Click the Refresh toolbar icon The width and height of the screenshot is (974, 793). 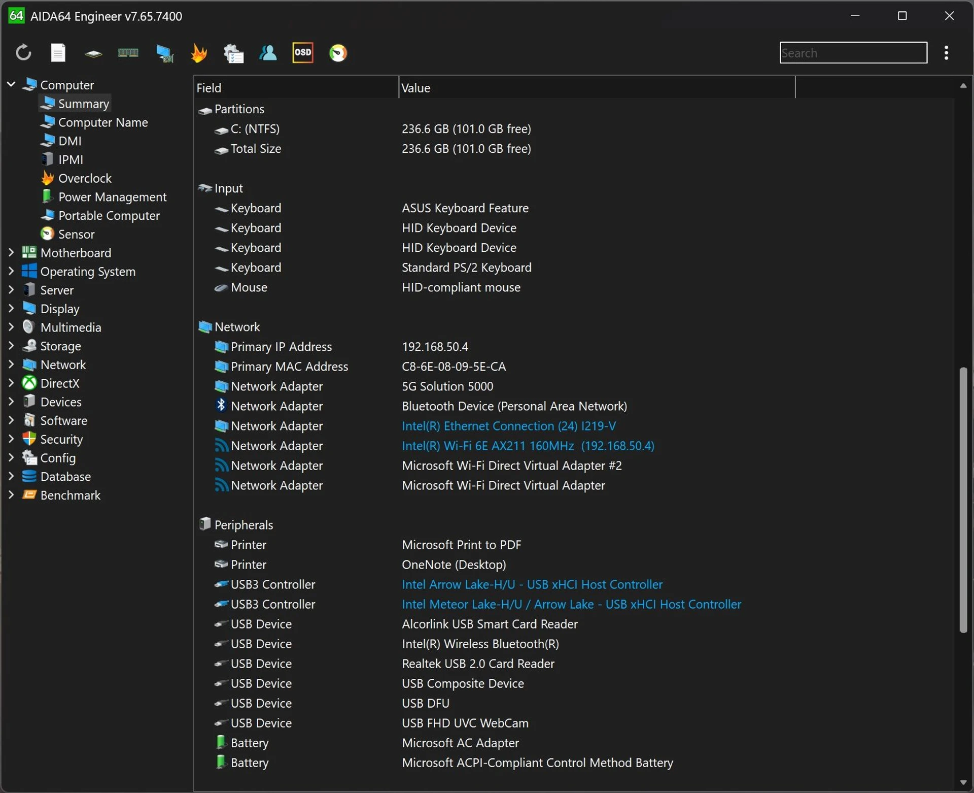point(23,53)
